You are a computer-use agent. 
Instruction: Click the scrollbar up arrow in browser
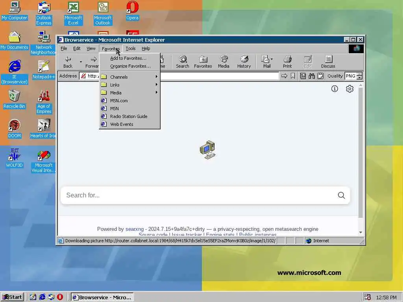pos(360,85)
